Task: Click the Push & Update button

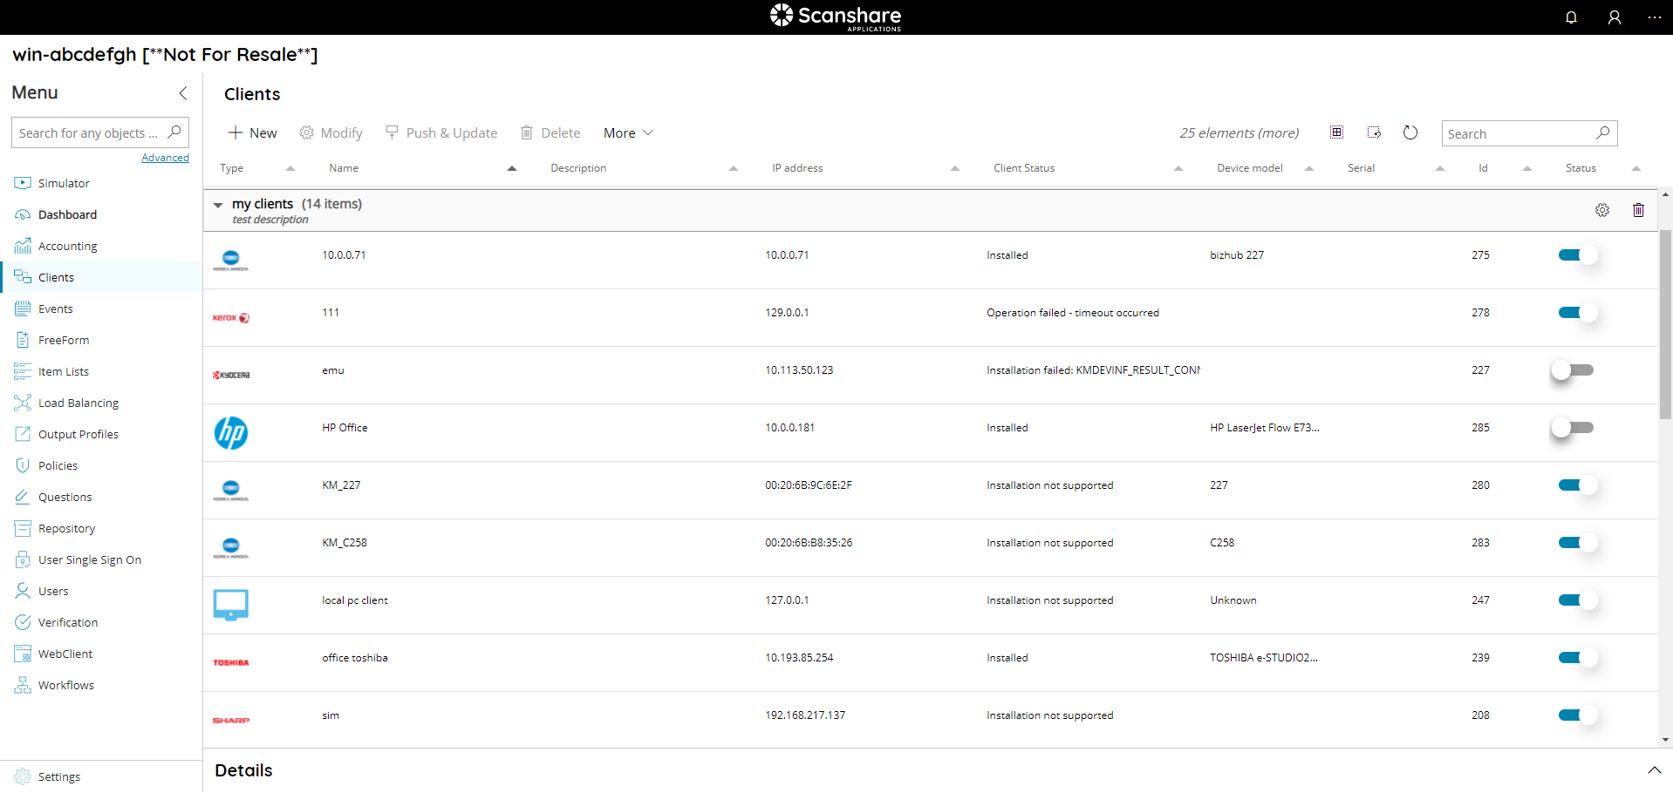Action: pyautogui.click(x=442, y=132)
